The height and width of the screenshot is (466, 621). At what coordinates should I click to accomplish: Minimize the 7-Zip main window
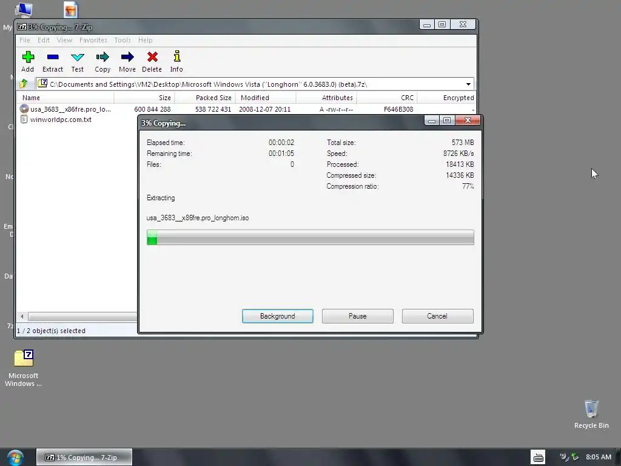(x=427, y=24)
